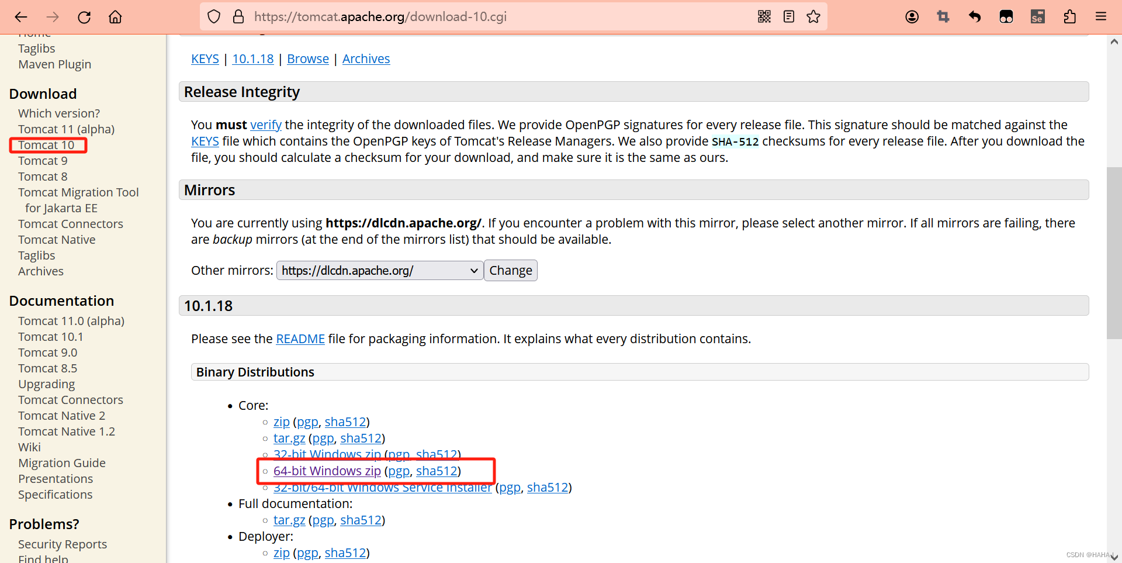Download the 64-bit Windows zip
This screenshot has height=563, width=1122.
pyautogui.click(x=327, y=471)
